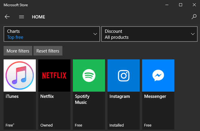200x131 pixels.
Task: Click the HOME page title
Action: (x=39, y=17)
